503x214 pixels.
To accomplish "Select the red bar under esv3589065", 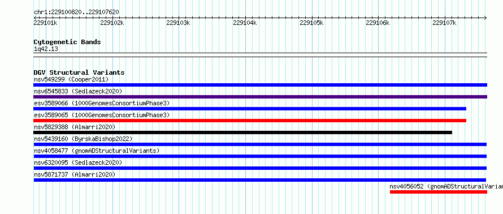I will coord(250,121).
